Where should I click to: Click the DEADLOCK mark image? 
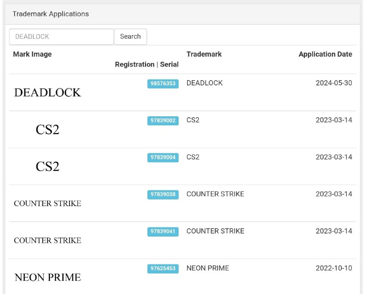point(47,93)
